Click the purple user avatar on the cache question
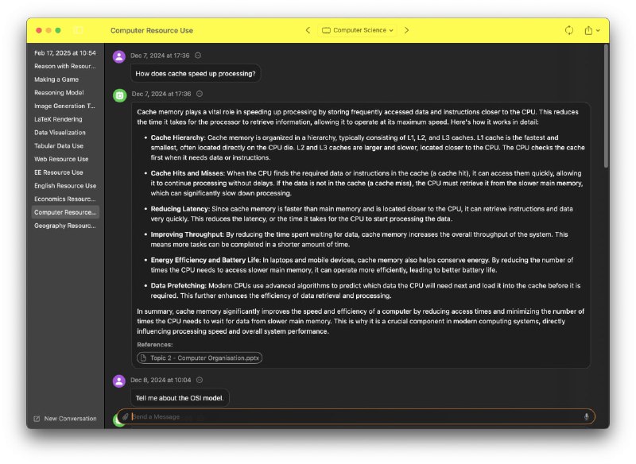Screen dimensions: 636x464 click(119, 56)
